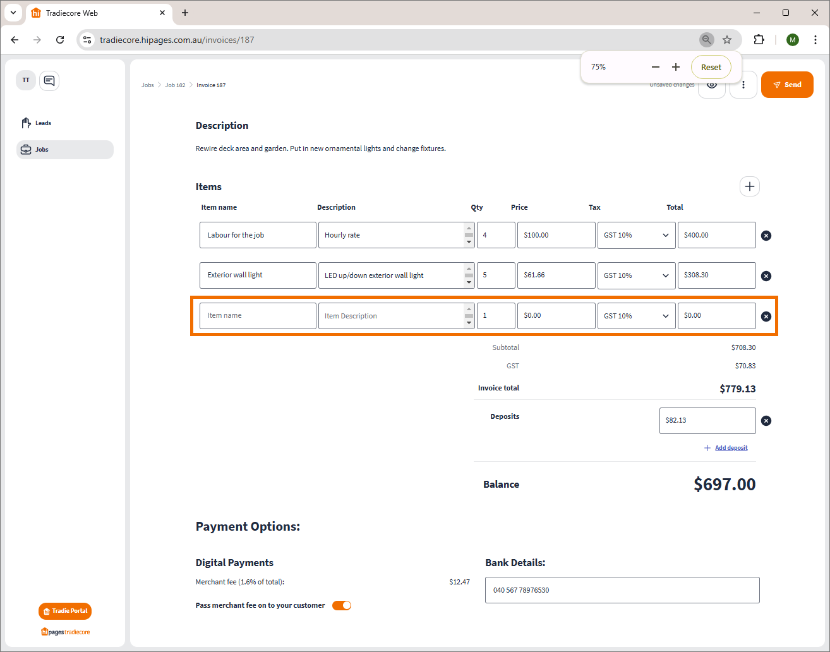Open the GST dropdown in the empty item row
Screen dimensions: 830x652
(635, 316)
